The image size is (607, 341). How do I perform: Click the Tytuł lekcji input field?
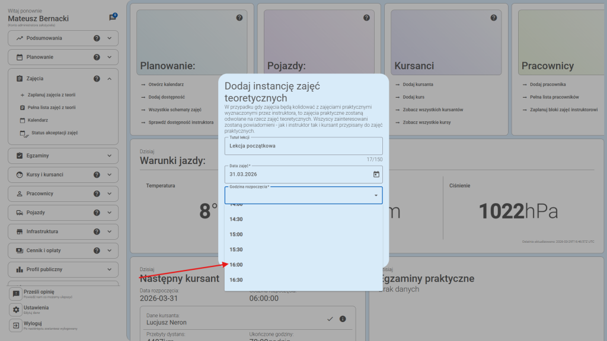303,146
